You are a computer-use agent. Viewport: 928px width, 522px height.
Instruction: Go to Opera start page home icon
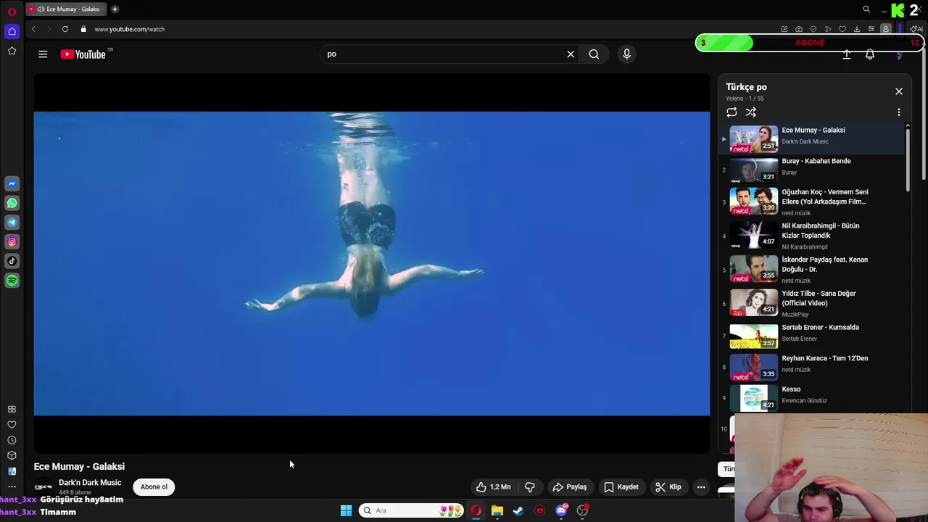coord(12,31)
